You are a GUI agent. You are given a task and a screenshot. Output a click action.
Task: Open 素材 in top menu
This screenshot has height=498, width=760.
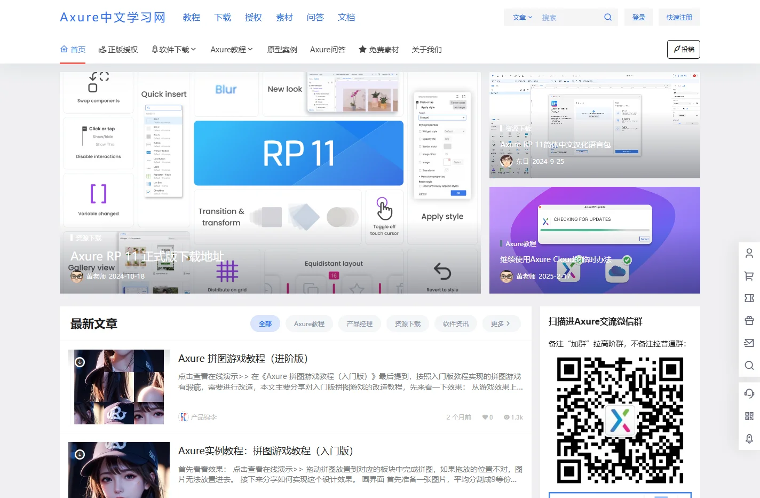coord(284,17)
